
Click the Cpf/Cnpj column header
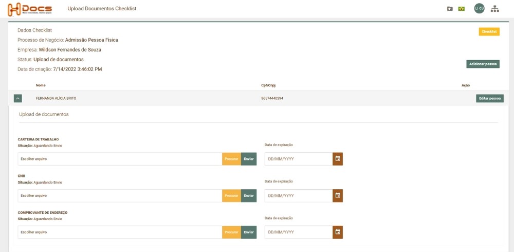click(x=268, y=85)
